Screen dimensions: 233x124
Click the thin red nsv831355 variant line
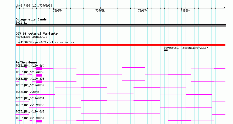tap(120, 39)
